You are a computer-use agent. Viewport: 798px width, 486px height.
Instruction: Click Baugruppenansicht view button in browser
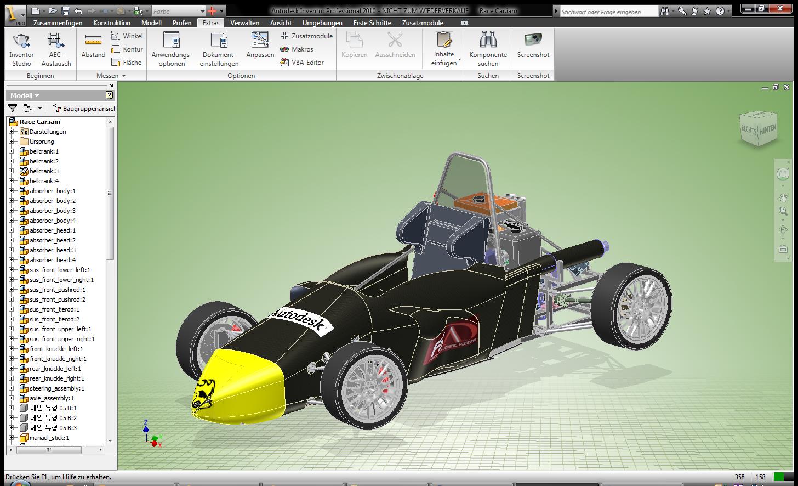pyautogui.click(x=83, y=109)
